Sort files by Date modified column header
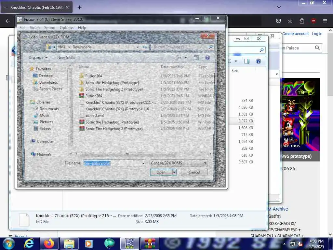Image resolution: width=333 pixels, height=250 pixels. click(x=172, y=67)
